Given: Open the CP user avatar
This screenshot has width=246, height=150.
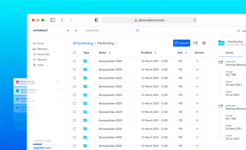Looking at the screenshot, I should (238, 31).
